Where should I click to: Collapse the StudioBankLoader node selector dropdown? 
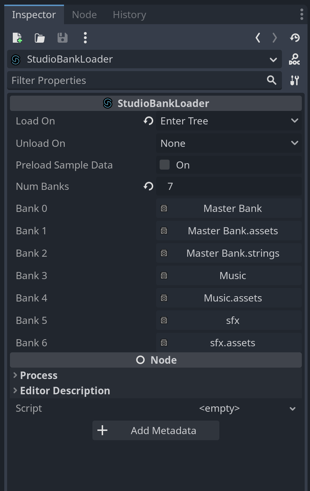point(273,59)
